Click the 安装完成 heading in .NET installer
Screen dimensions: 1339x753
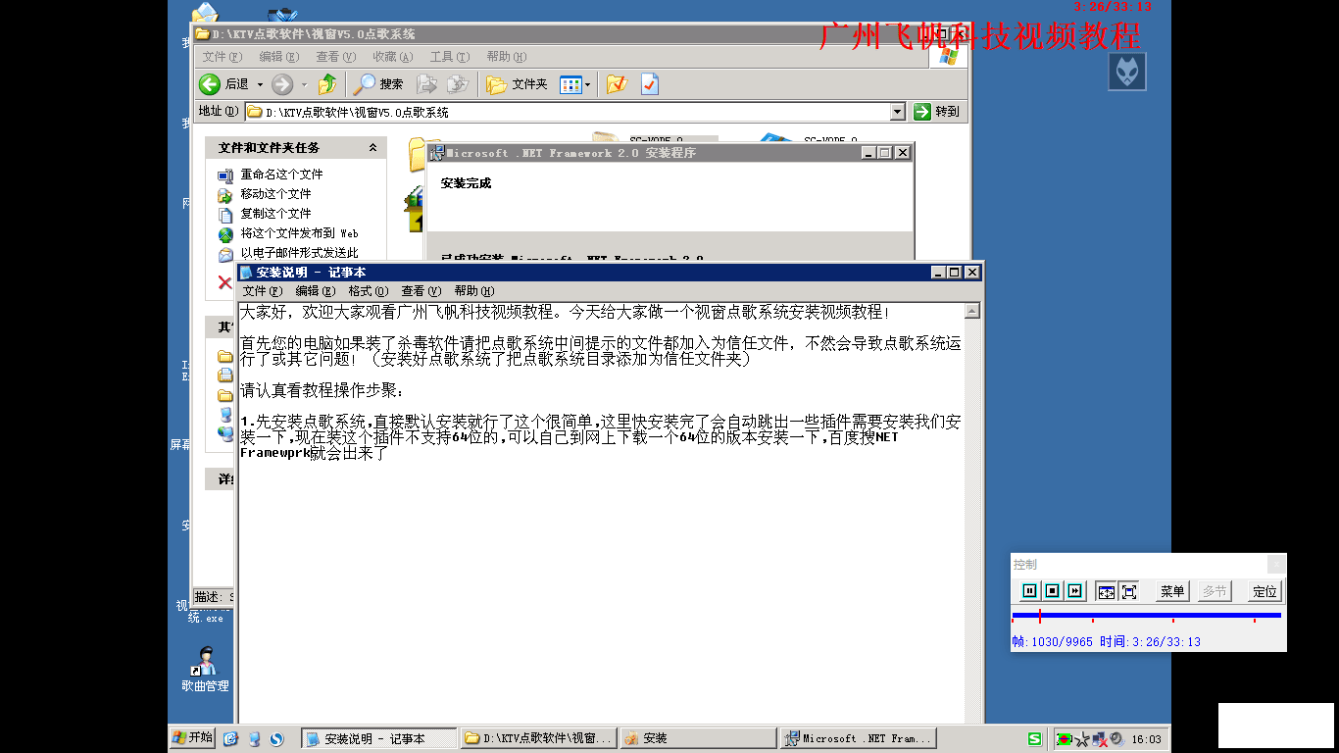[466, 183]
